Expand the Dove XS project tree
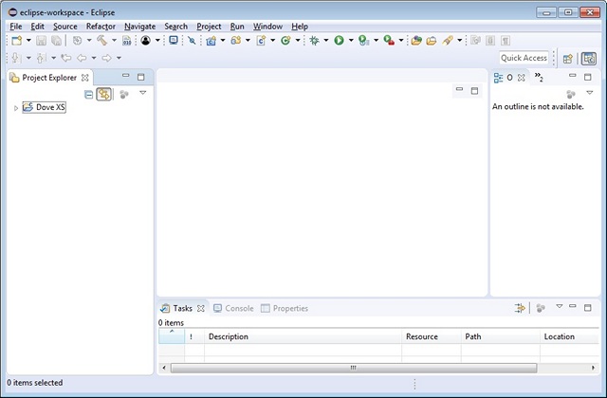Viewport: 607px width, 398px height. [16, 108]
